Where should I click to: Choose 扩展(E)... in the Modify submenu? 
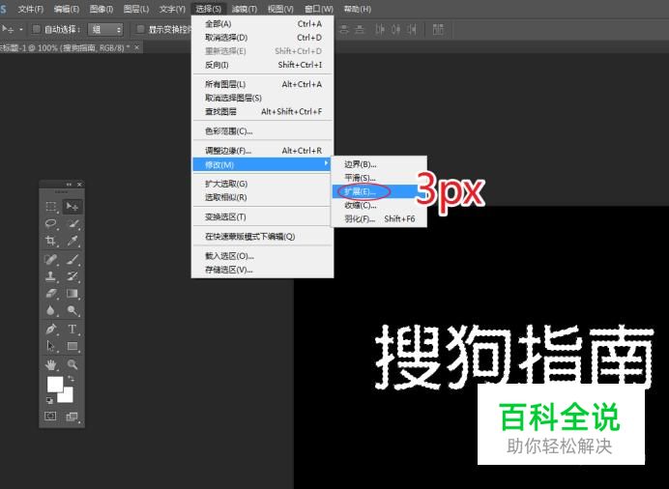(x=379, y=192)
